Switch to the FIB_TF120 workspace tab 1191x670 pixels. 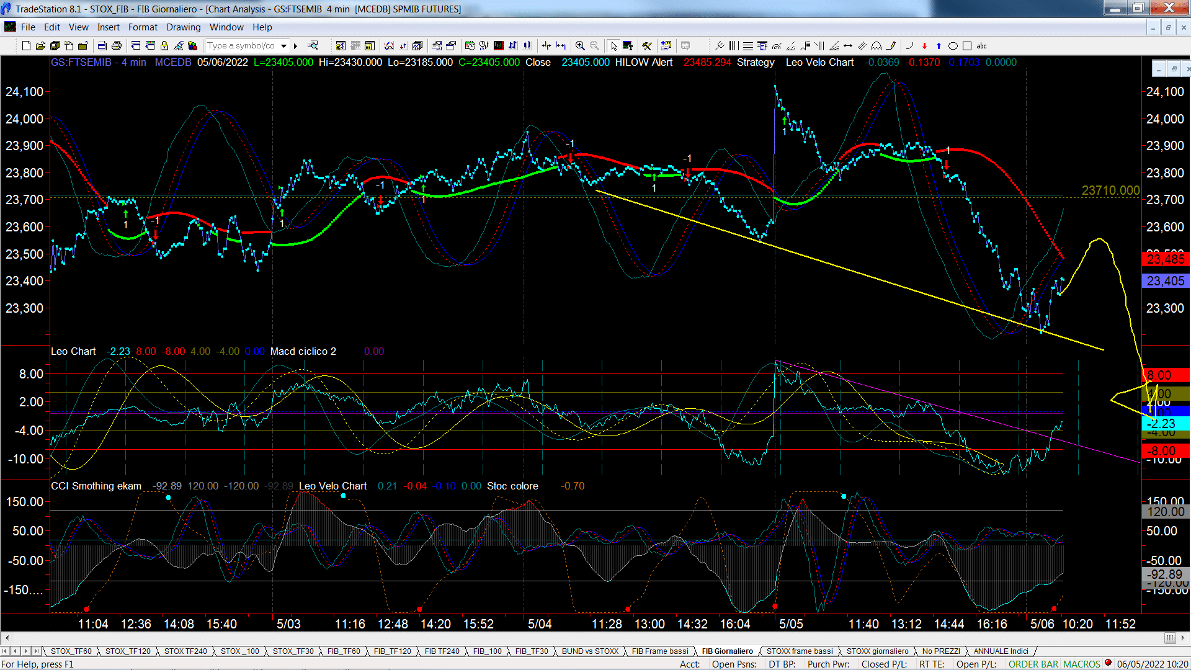392,651
